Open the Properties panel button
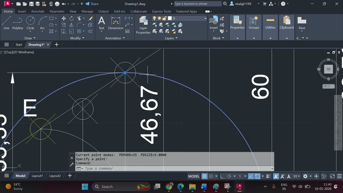This screenshot has width=343, height=193. [x=237, y=23]
